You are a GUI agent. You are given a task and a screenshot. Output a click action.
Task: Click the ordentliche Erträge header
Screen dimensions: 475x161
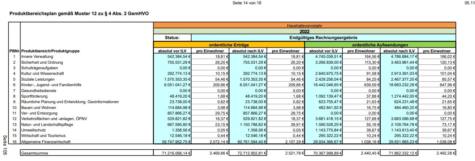[x=229, y=45]
